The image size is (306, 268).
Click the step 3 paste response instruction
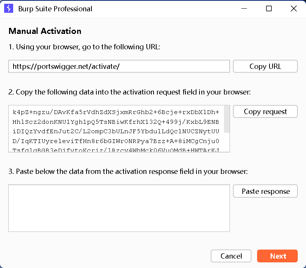(128, 171)
